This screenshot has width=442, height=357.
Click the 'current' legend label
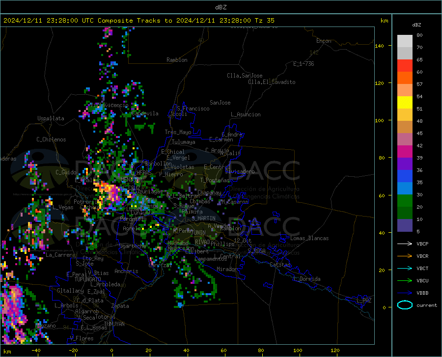click(427, 305)
